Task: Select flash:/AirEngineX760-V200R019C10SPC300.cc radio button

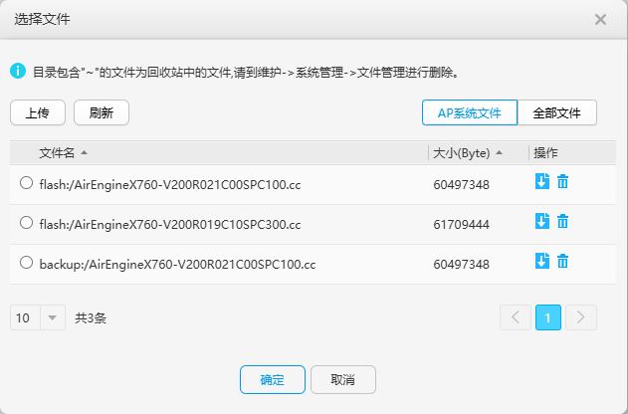Action: (x=26, y=223)
